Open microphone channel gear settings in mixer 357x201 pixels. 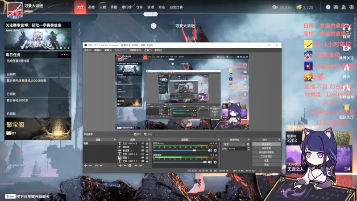(x=215, y=151)
